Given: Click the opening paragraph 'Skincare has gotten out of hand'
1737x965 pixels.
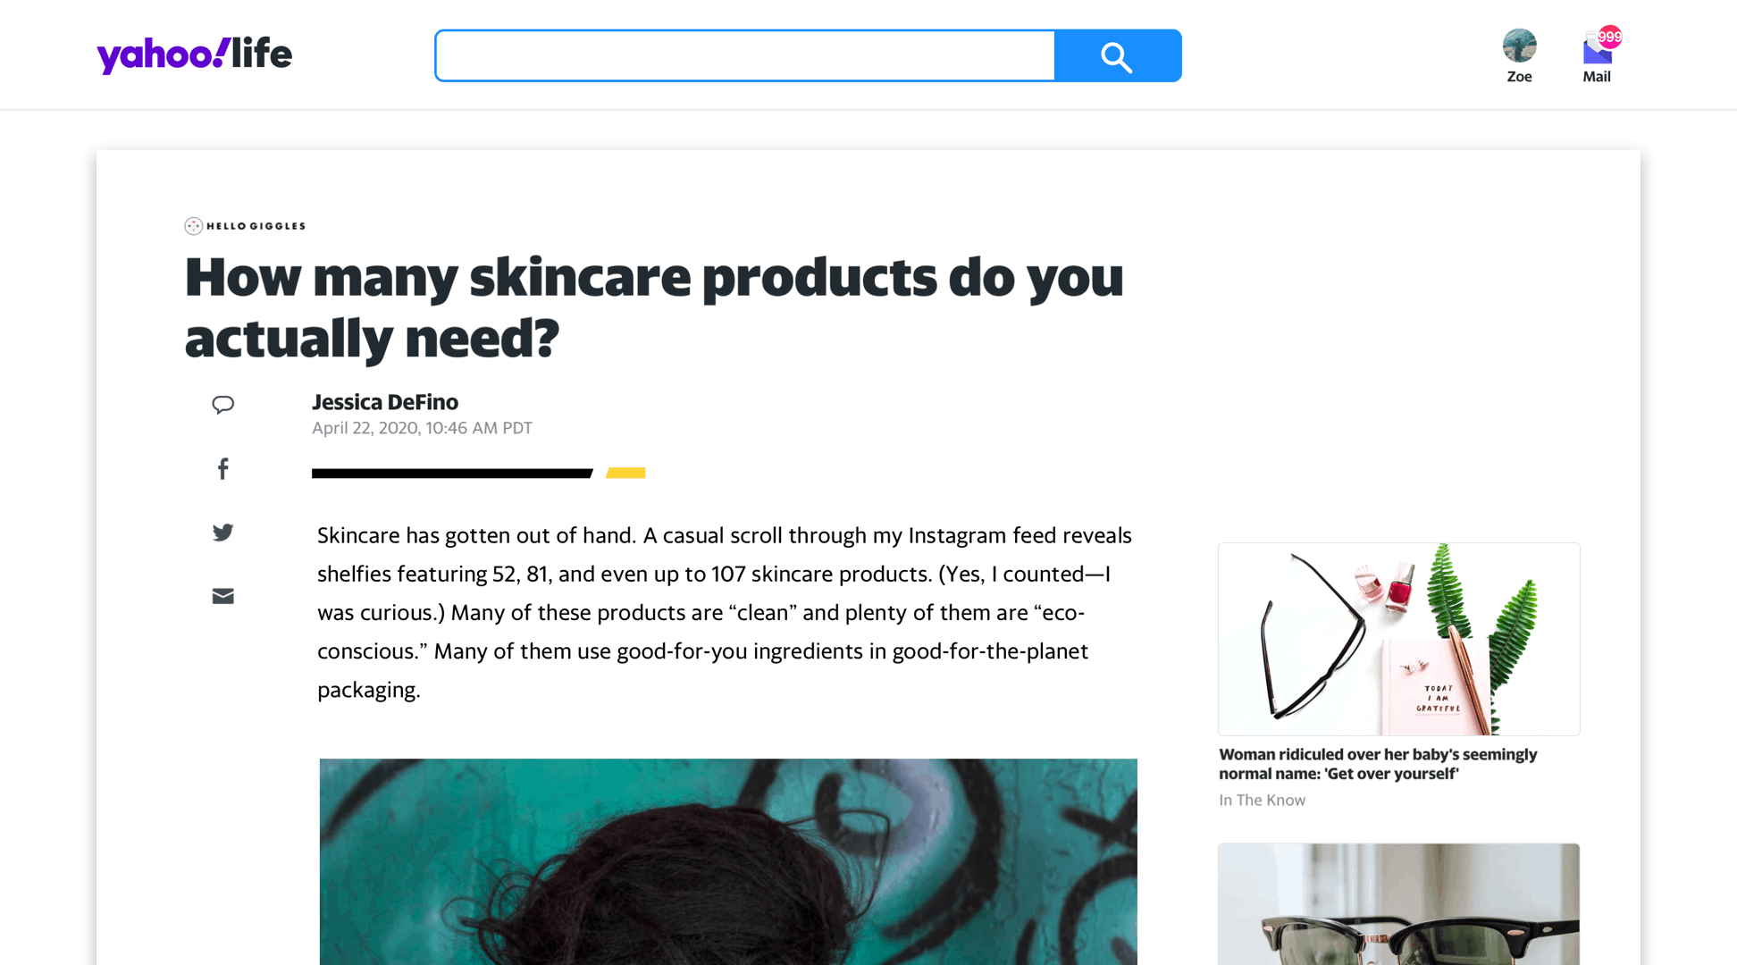Looking at the screenshot, I should tap(725, 612).
